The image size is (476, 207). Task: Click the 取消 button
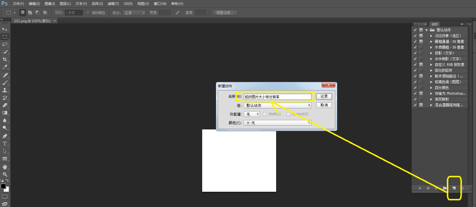coord(324,105)
